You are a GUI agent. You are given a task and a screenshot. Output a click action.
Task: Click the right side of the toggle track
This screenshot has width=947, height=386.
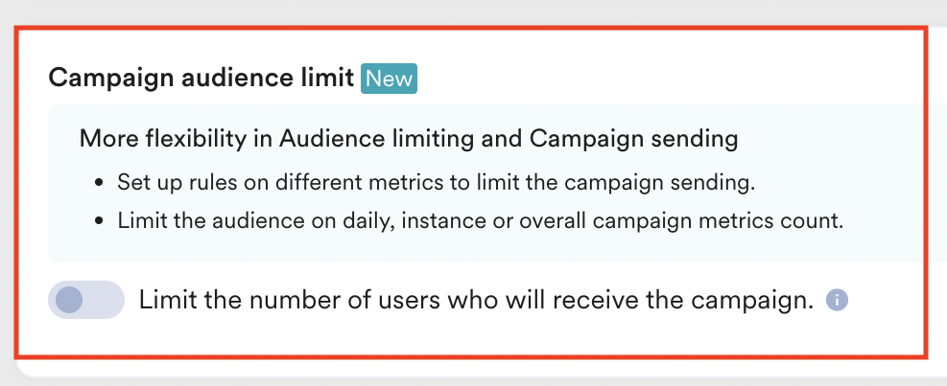pyautogui.click(x=107, y=300)
